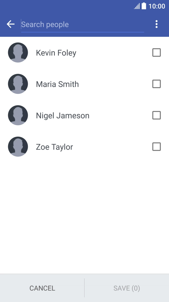Tap the battery status icon
This screenshot has width=169, height=302.
point(144,6)
